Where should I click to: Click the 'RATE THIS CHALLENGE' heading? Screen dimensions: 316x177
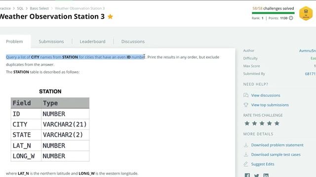pyautogui.click(x=263, y=115)
